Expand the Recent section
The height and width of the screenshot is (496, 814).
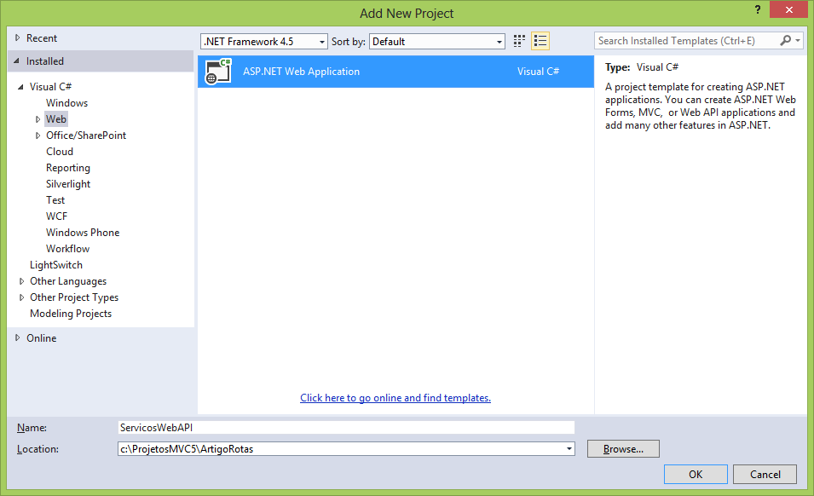(18, 37)
